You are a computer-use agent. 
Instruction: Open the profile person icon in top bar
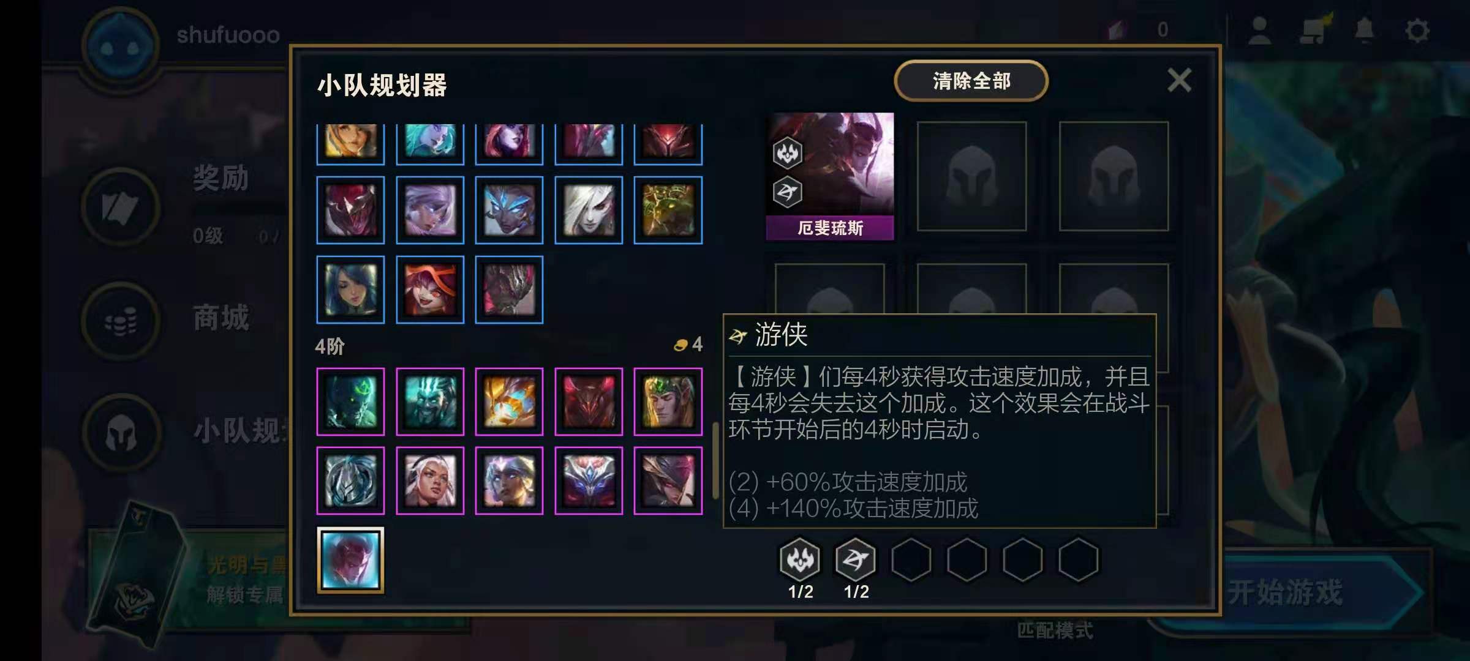coord(1259,30)
